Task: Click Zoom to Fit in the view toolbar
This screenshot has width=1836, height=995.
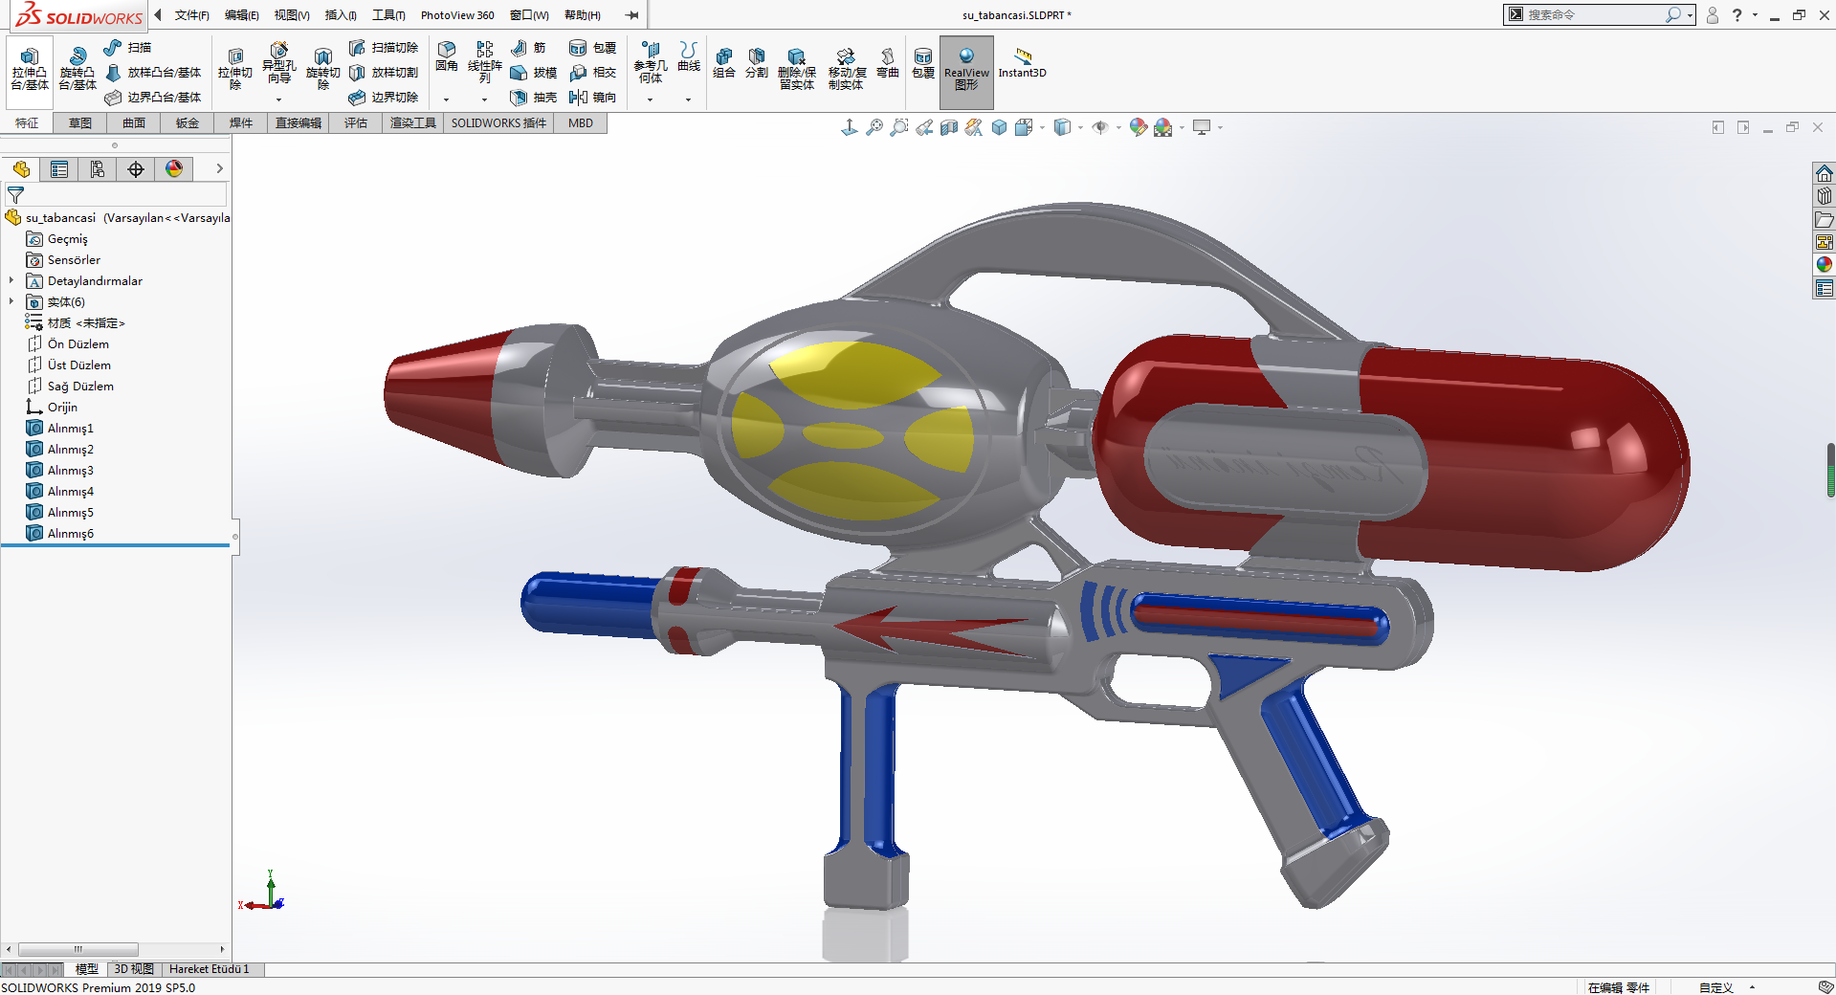Action: pyautogui.click(x=874, y=127)
